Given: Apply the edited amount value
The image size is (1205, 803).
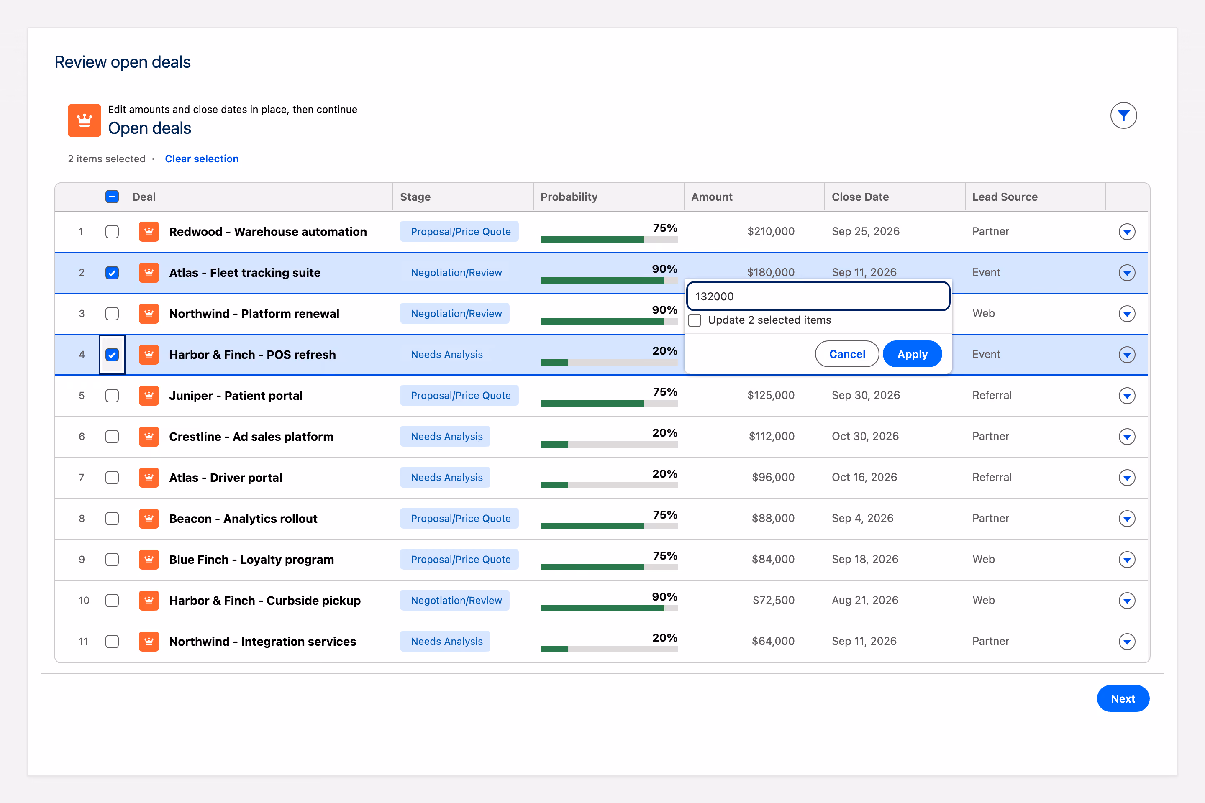Looking at the screenshot, I should (912, 354).
